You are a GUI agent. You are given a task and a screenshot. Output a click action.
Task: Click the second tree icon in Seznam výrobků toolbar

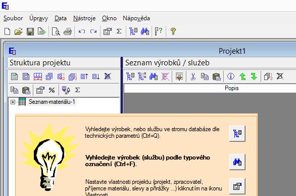coord(142,76)
